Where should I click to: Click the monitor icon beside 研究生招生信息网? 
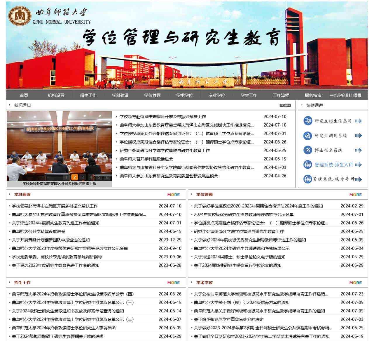tap(308, 121)
